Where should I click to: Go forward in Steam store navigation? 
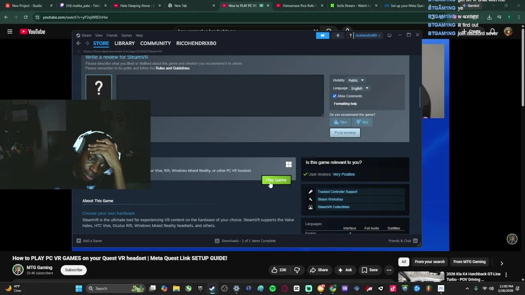[87, 43]
